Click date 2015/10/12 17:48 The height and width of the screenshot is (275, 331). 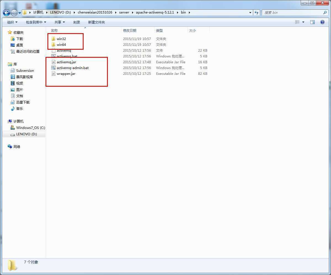tap(137, 62)
